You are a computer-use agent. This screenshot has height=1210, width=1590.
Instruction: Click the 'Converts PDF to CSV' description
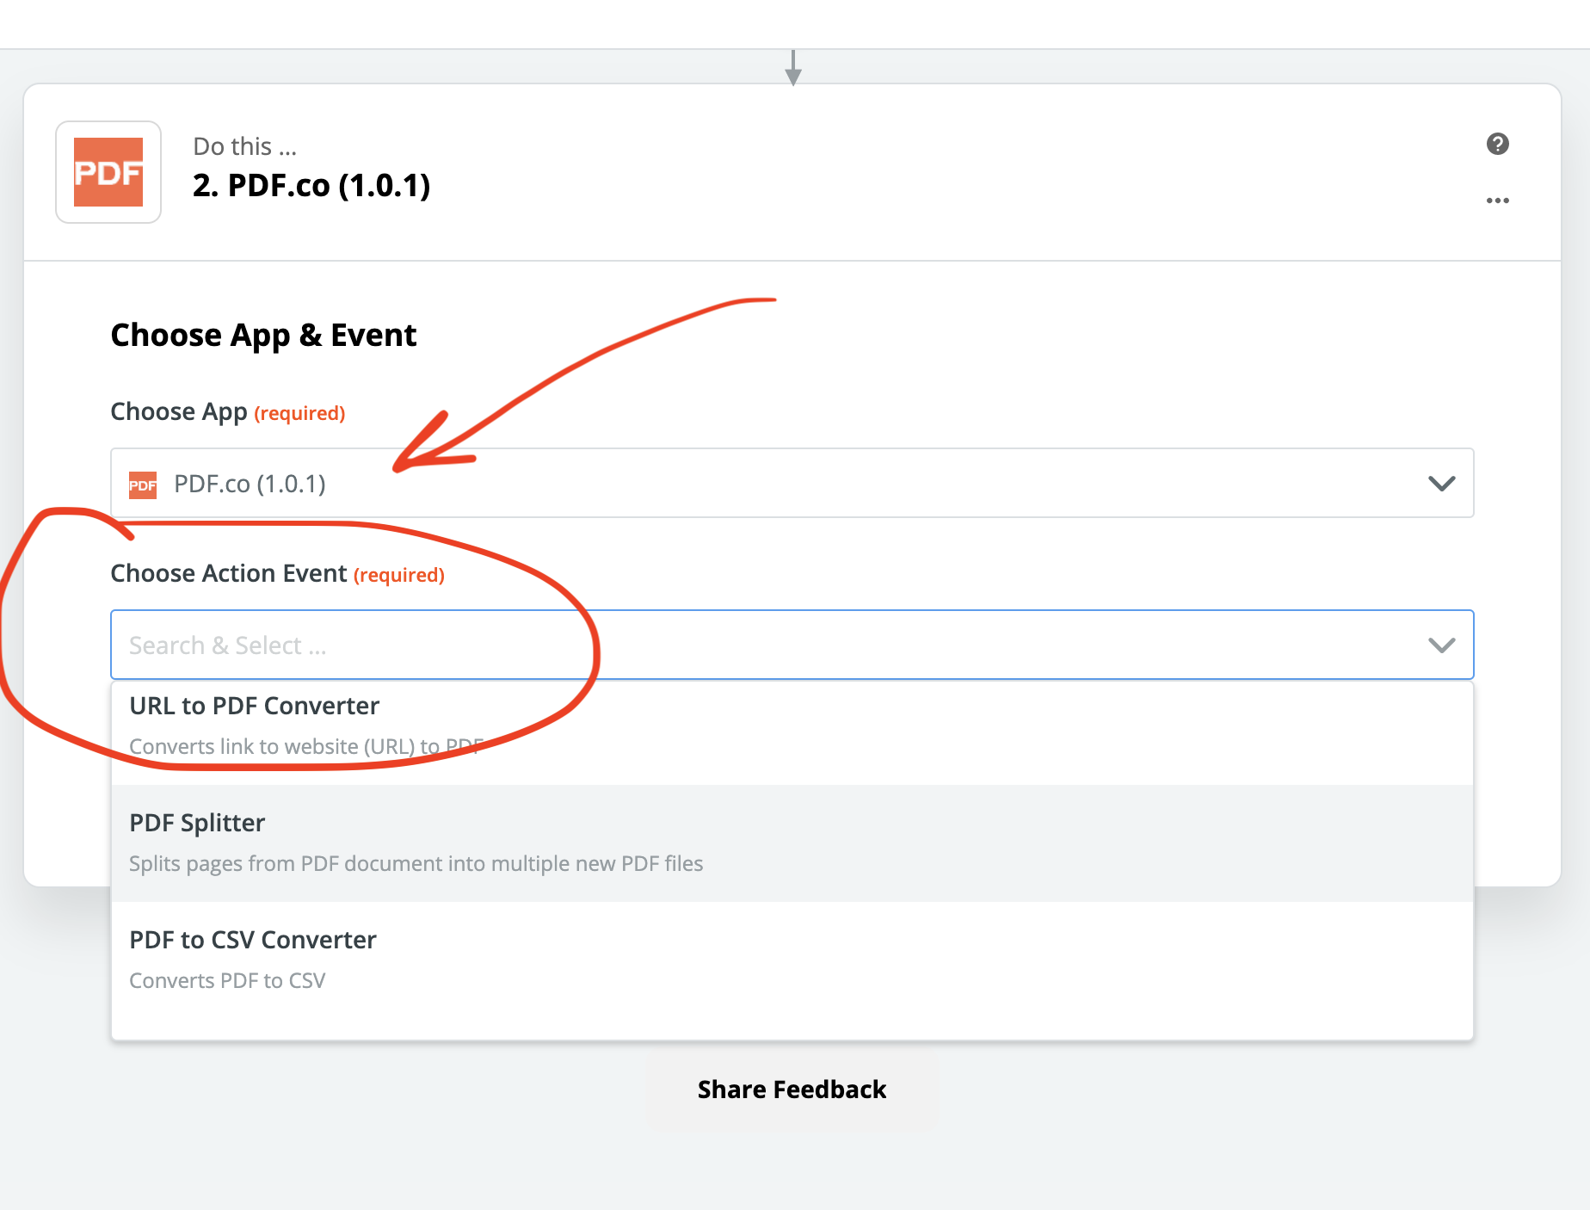coord(227,980)
